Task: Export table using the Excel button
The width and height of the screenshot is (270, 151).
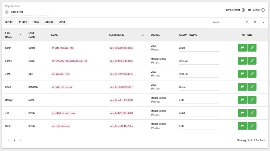Action: coord(49,22)
